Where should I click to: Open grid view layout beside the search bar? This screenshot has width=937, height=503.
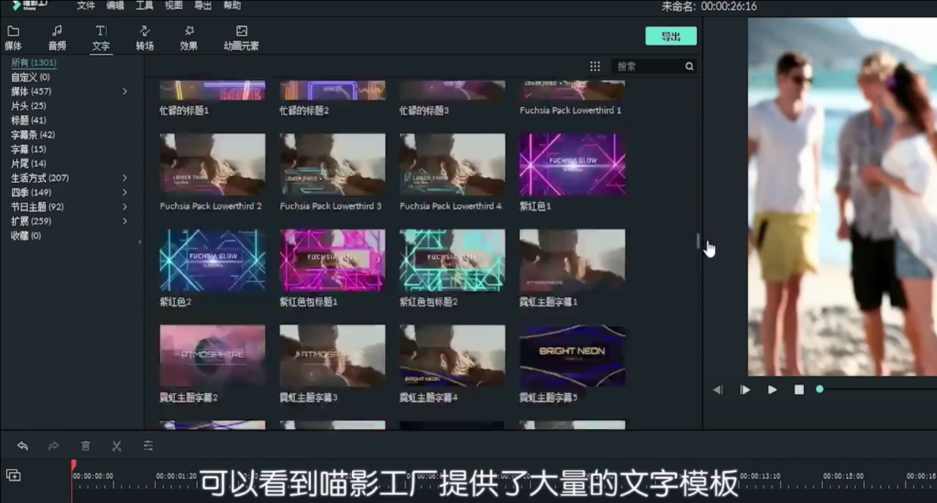[x=595, y=66]
